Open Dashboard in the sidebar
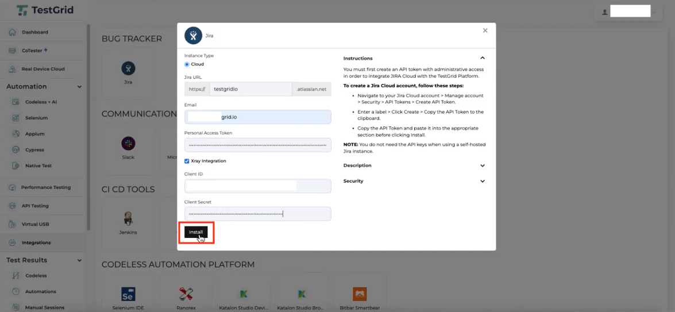 (x=35, y=32)
